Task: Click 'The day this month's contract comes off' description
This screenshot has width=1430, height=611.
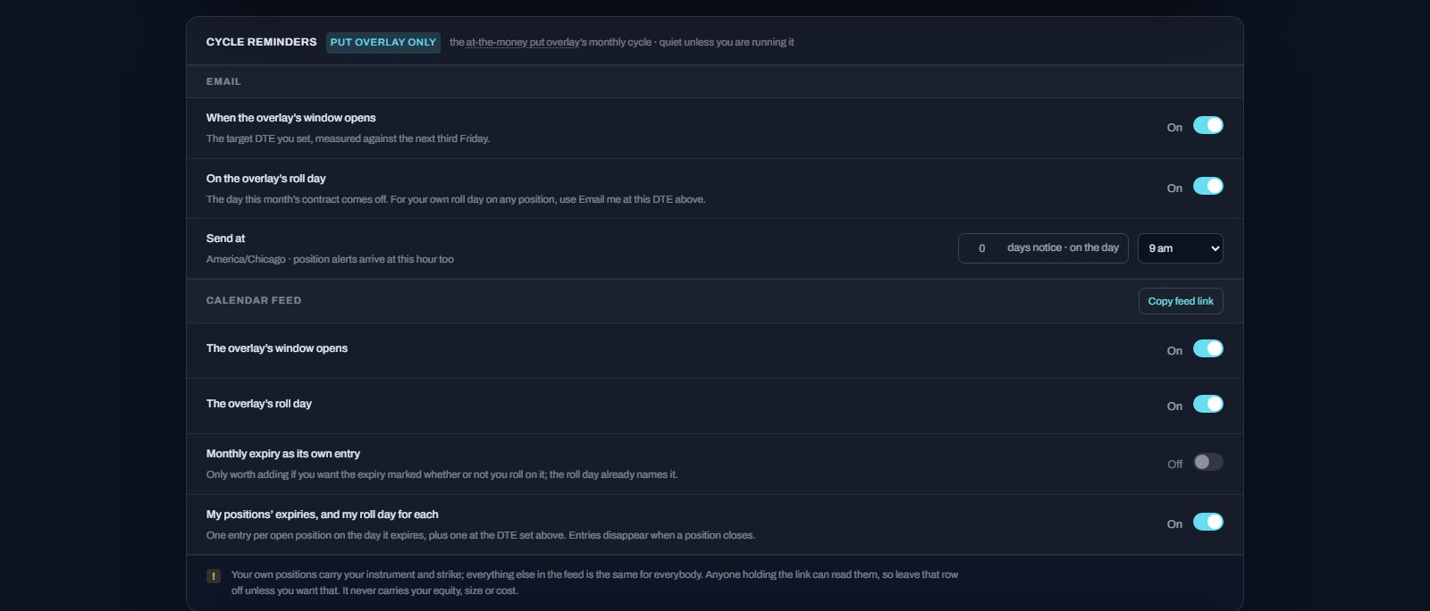Action: tap(456, 199)
